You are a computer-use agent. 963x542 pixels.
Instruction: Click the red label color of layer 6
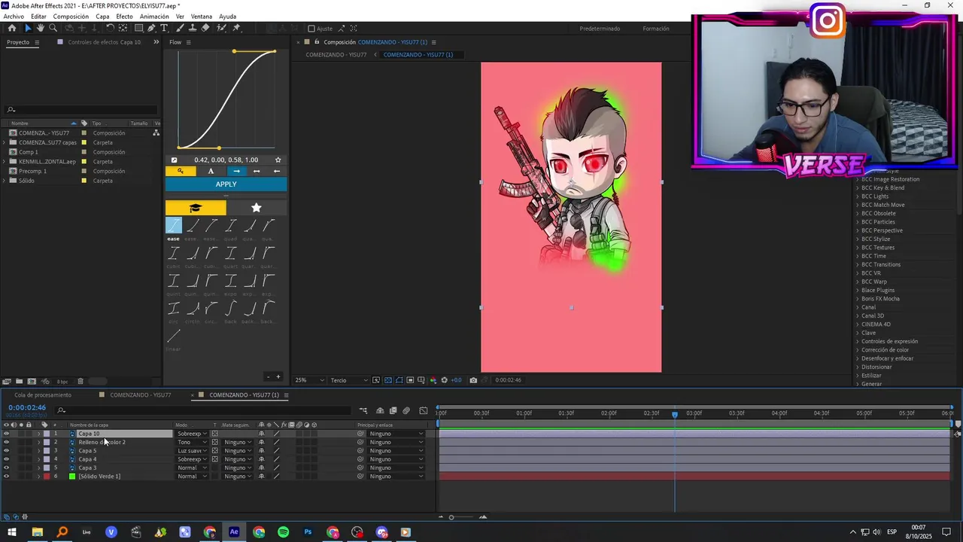(46, 477)
